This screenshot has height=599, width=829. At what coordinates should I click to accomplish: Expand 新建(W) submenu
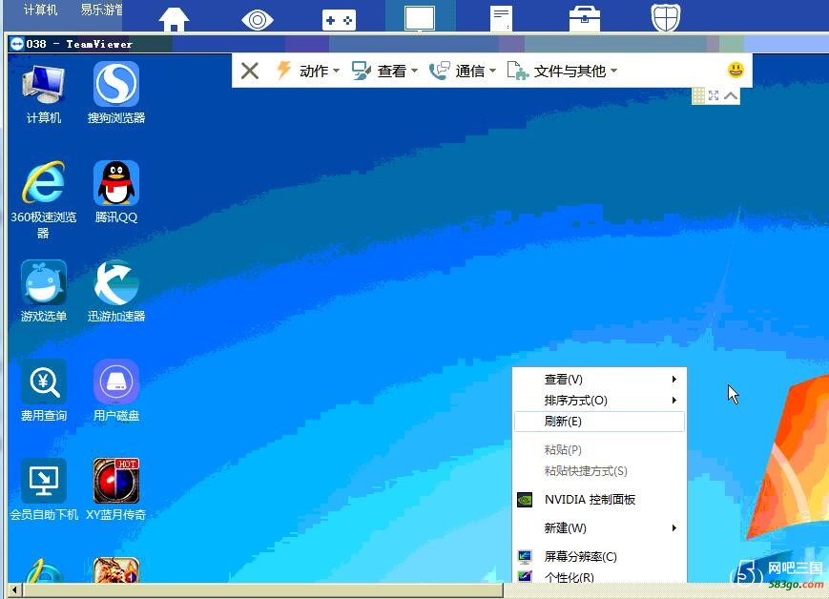click(599, 527)
